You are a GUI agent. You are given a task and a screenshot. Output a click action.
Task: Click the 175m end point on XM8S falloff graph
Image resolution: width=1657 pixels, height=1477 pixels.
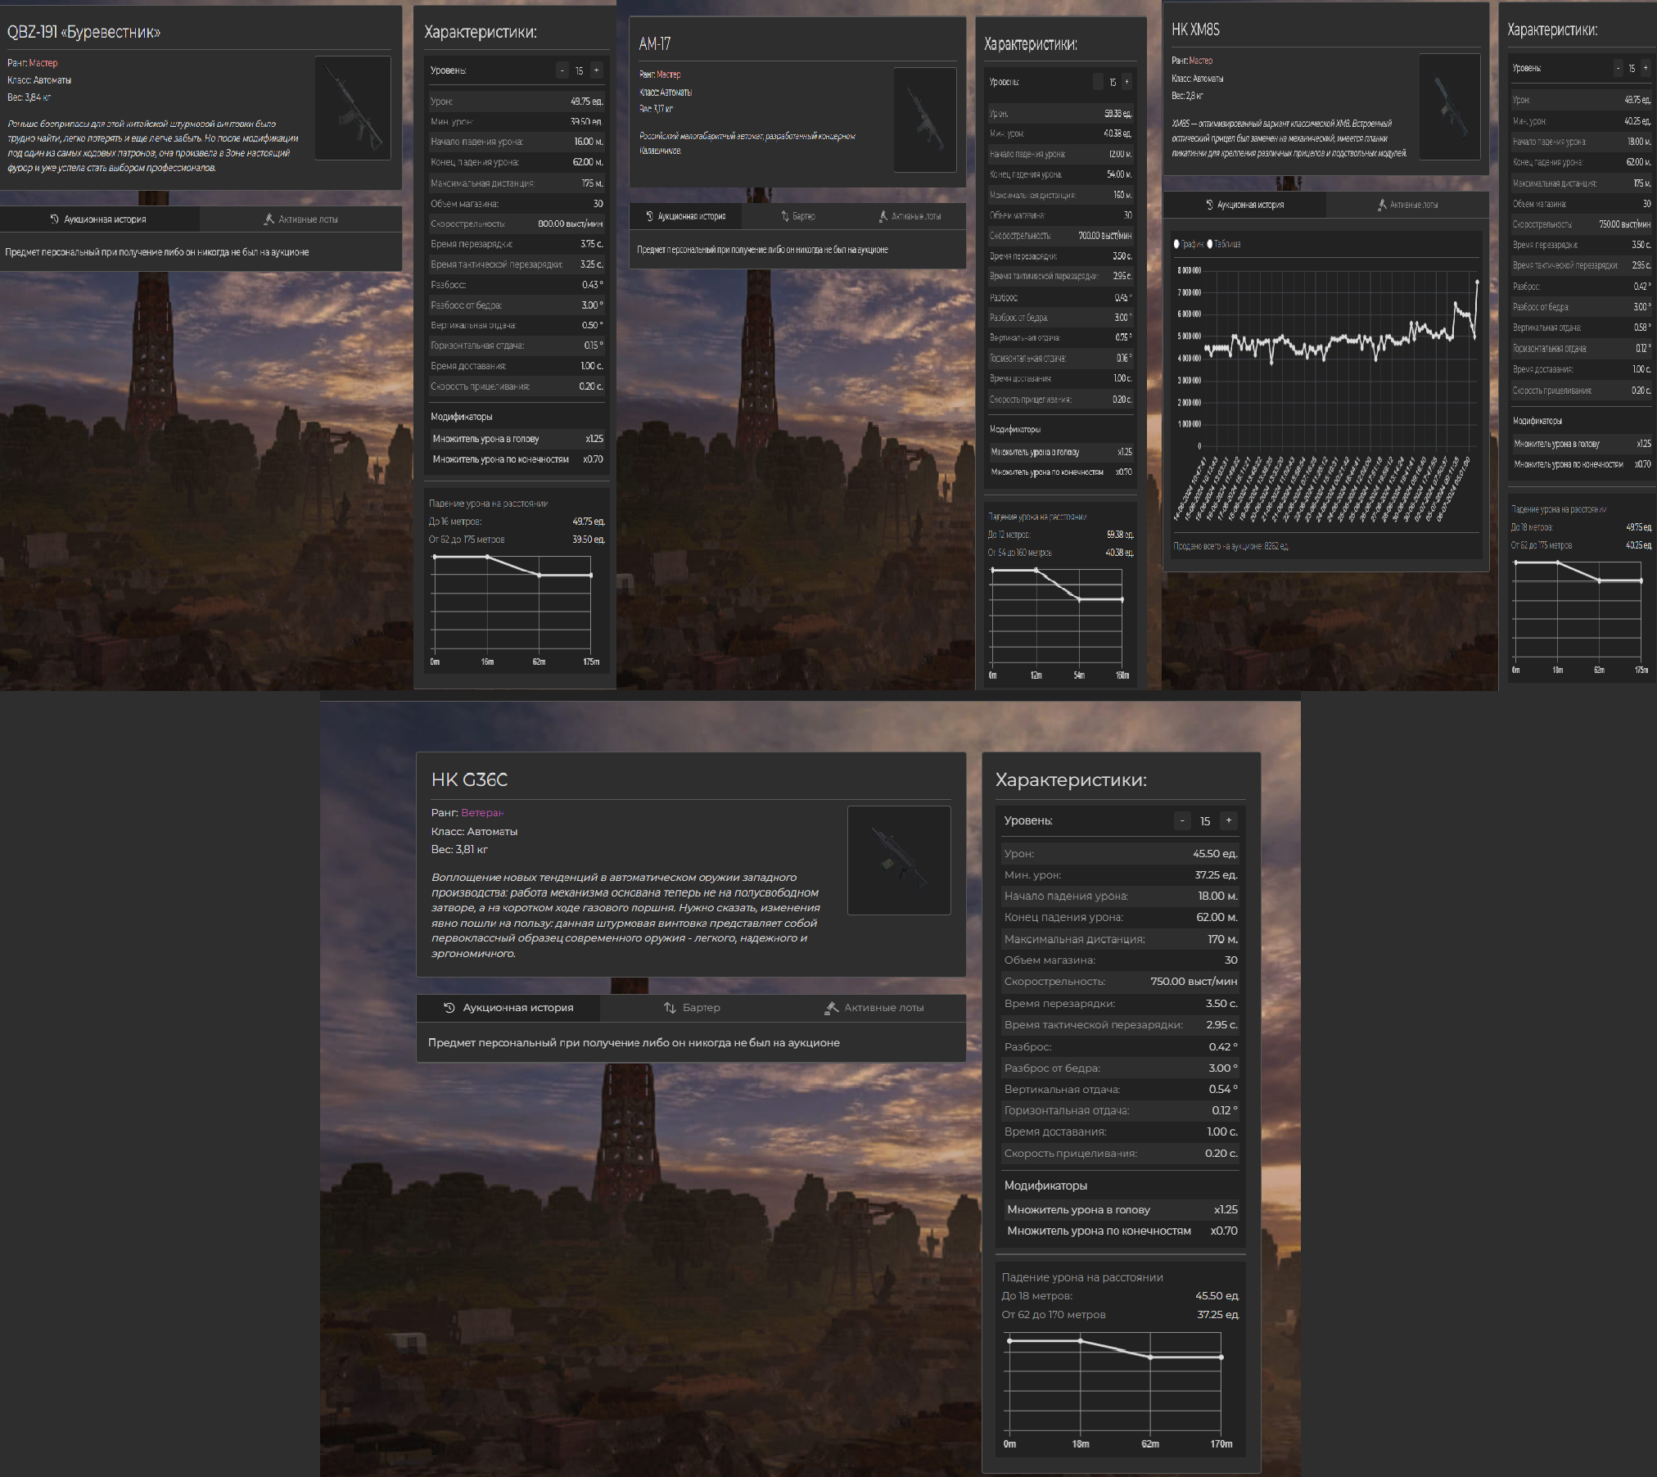1641,580
